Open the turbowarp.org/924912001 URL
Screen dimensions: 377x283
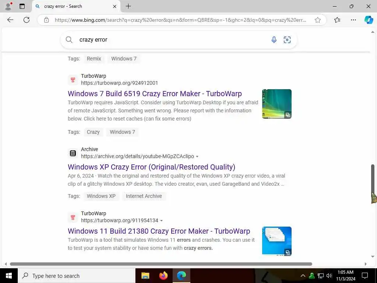click(120, 83)
